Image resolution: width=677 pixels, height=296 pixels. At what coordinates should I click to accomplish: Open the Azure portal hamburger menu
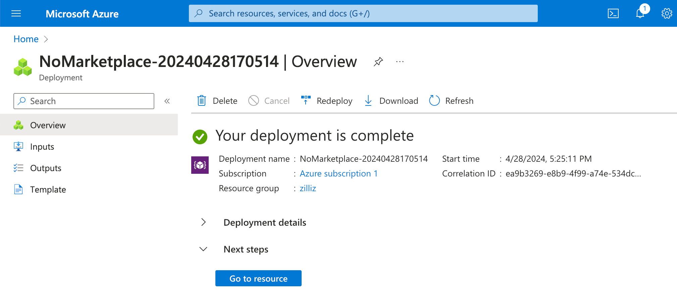pyautogui.click(x=16, y=13)
